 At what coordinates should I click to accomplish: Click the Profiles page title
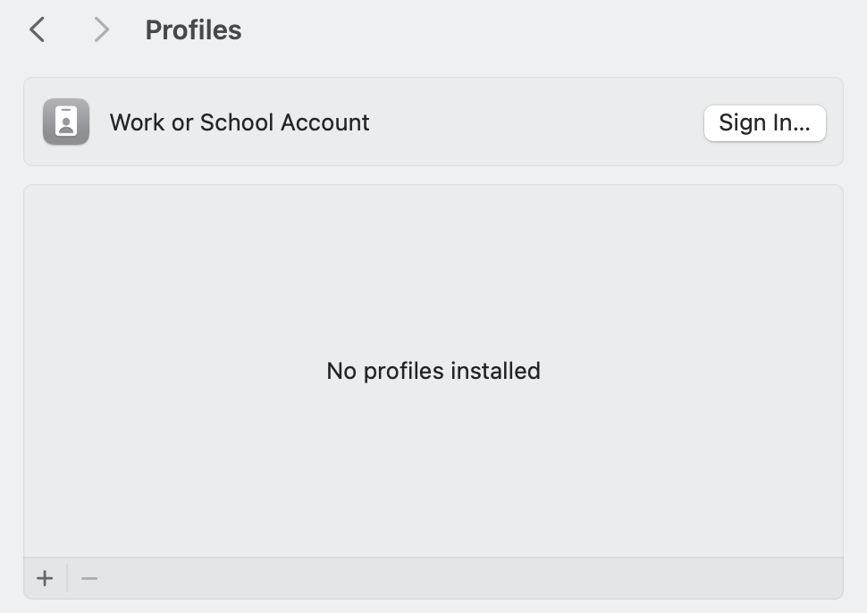coord(193,30)
